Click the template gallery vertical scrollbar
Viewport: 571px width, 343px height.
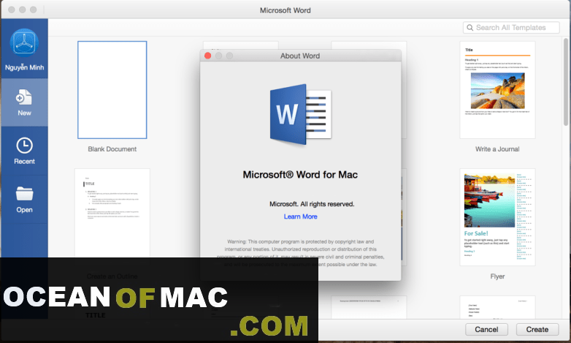566,82
